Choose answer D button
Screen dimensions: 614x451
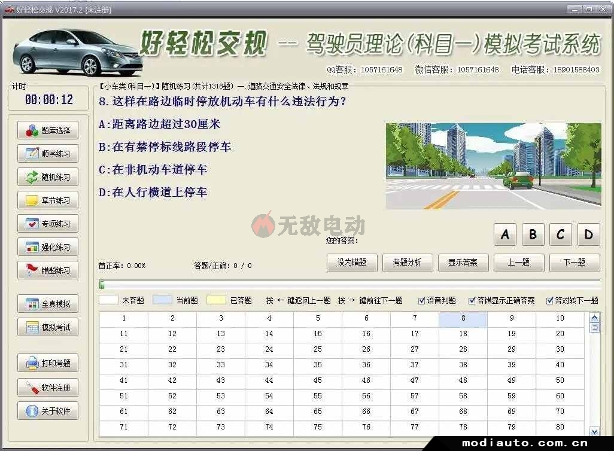coord(588,234)
